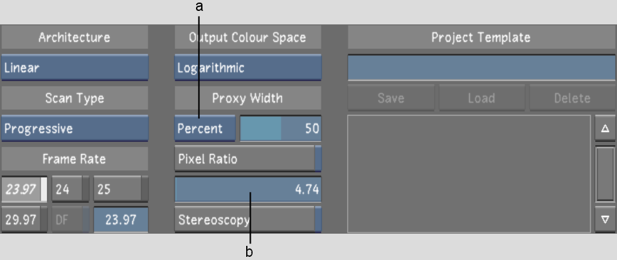Select the 24 frame rate option
The image size is (617, 260).
point(71,189)
